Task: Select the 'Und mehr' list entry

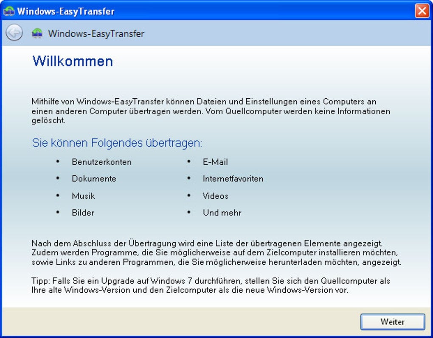Action: (222, 213)
